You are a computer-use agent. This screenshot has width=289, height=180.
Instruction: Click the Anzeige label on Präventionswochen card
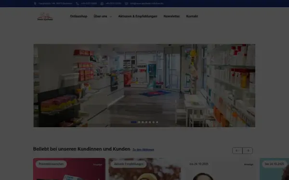coord(97,165)
